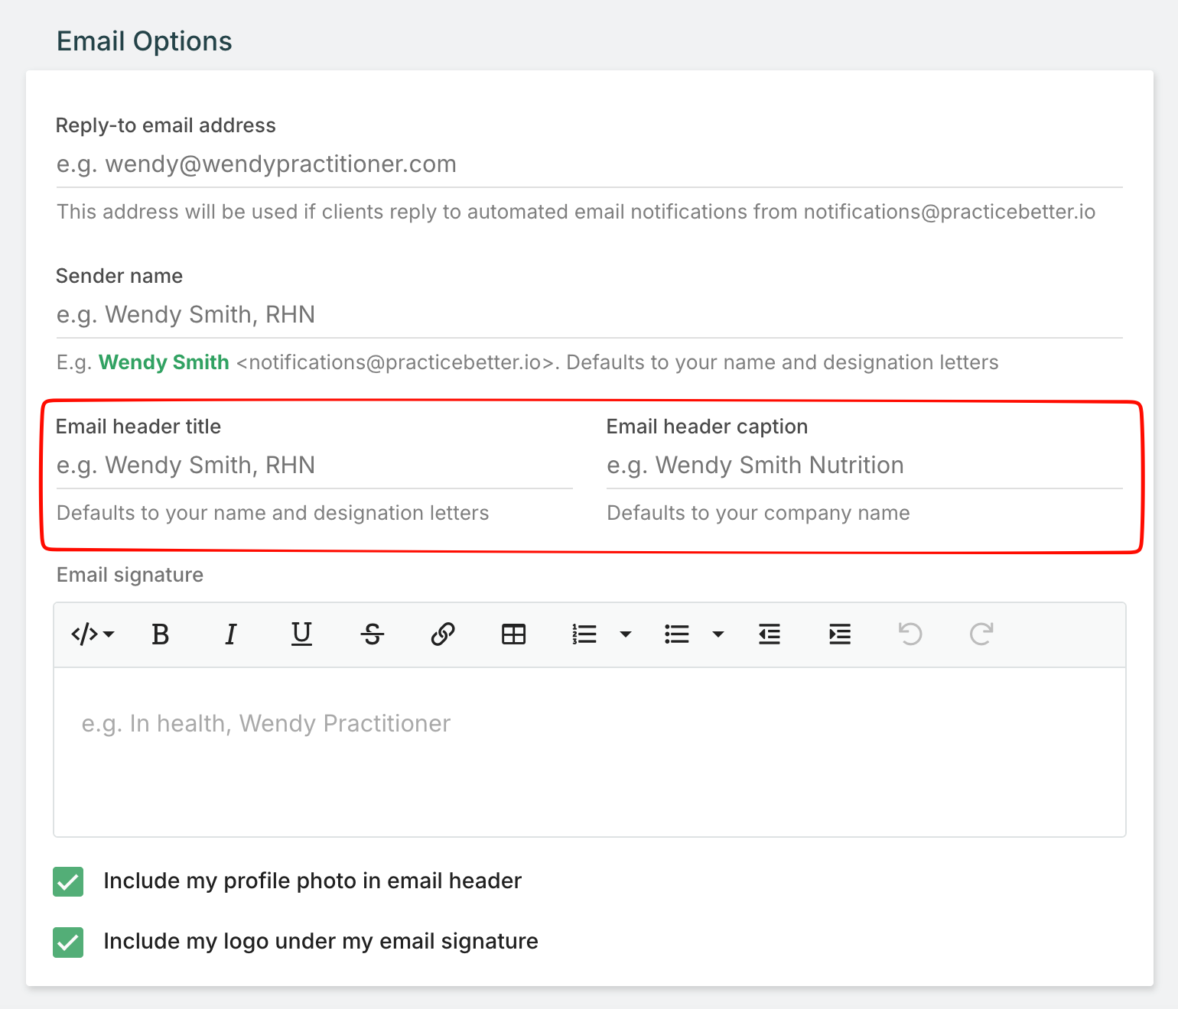The image size is (1178, 1009).
Task: Toggle italic formatting in signature toolbar
Action: click(x=230, y=634)
